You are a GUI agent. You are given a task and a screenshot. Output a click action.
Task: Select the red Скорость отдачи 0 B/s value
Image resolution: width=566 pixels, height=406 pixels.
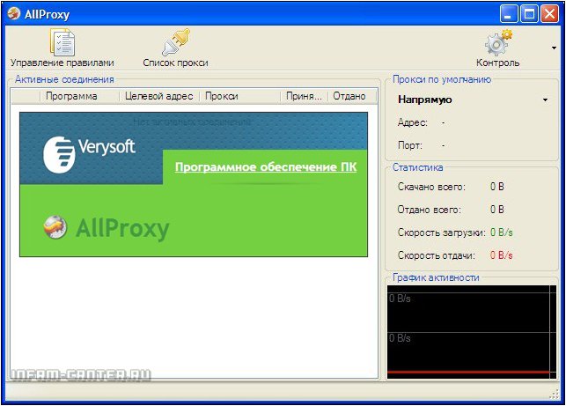[502, 255]
